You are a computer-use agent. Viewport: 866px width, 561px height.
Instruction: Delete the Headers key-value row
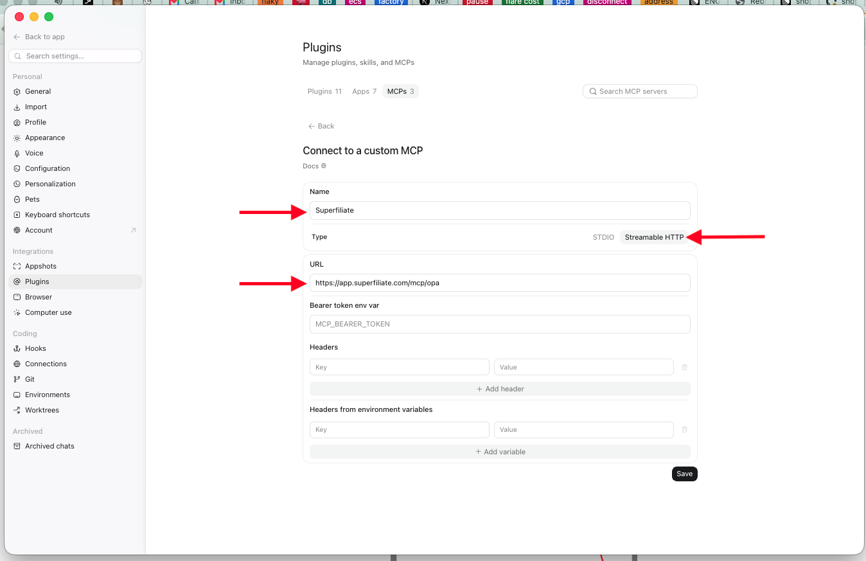pyautogui.click(x=684, y=368)
